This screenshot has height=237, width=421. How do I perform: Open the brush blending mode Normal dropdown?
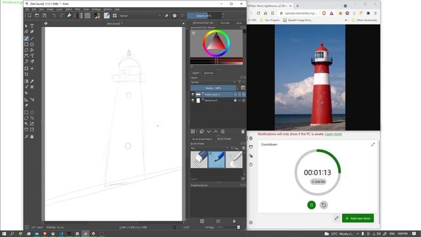[140, 16]
